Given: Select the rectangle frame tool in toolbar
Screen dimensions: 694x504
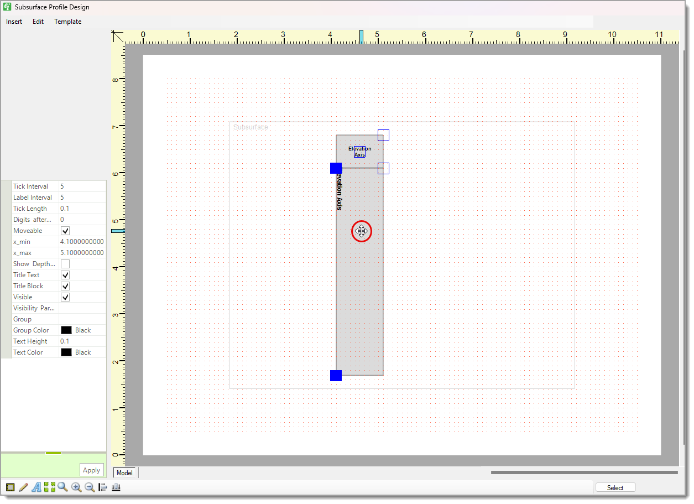Looking at the screenshot, I should [x=11, y=487].
